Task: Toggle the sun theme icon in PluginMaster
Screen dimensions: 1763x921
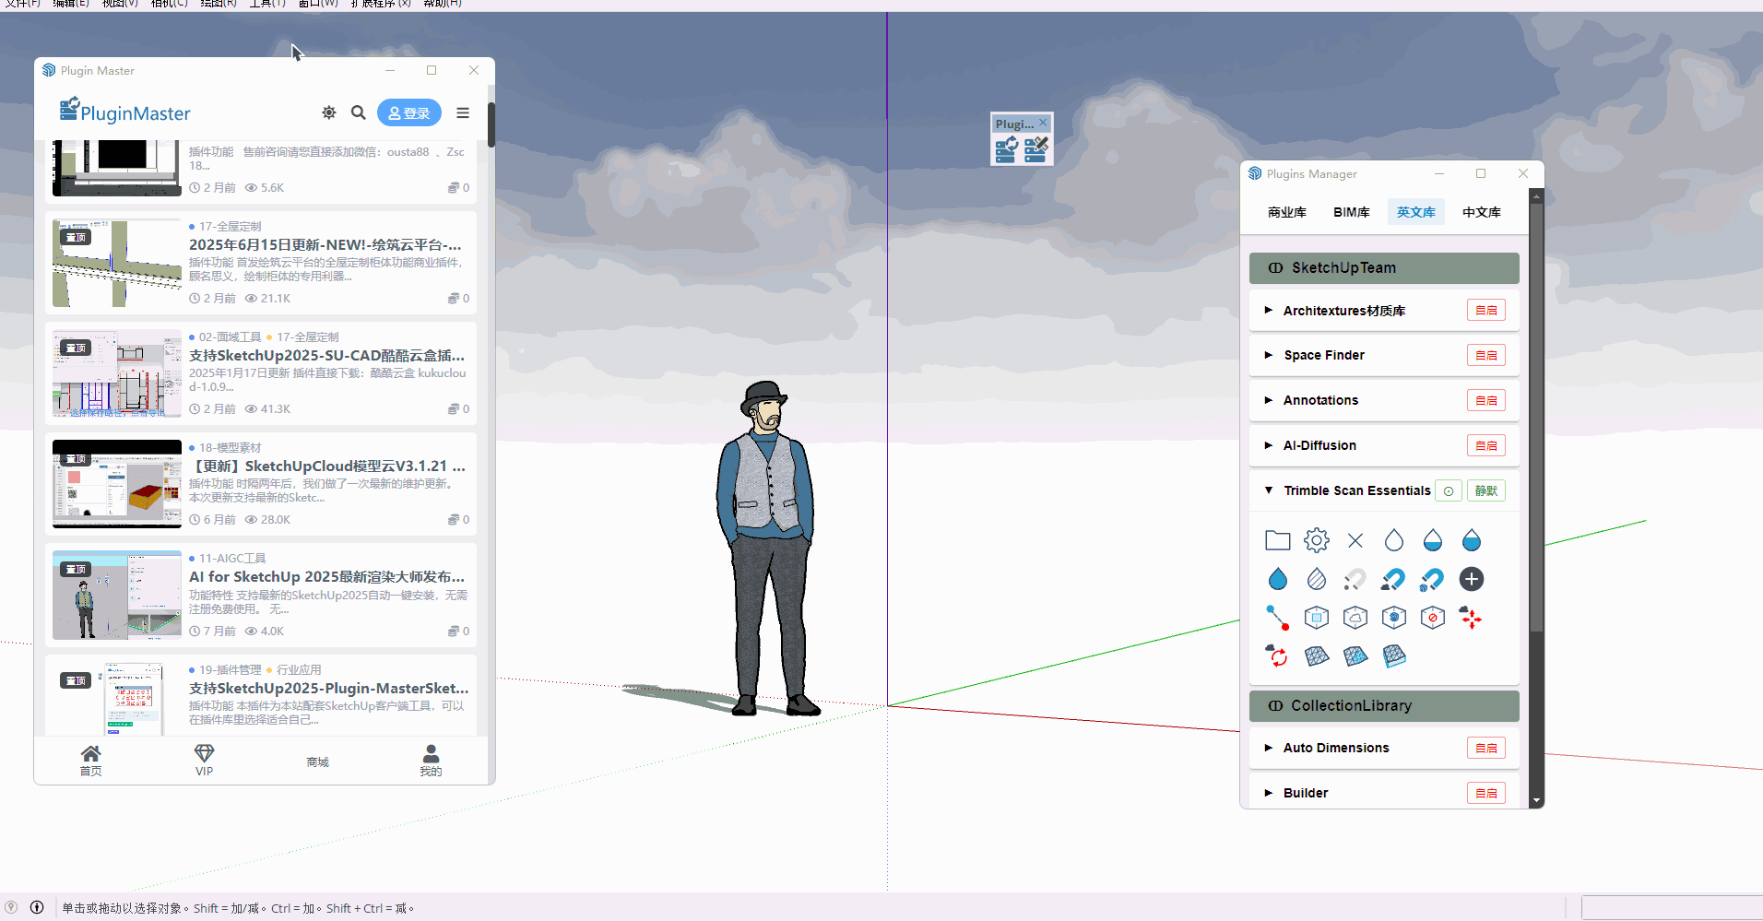Action: pyautogui.click(x=329, y=112)
